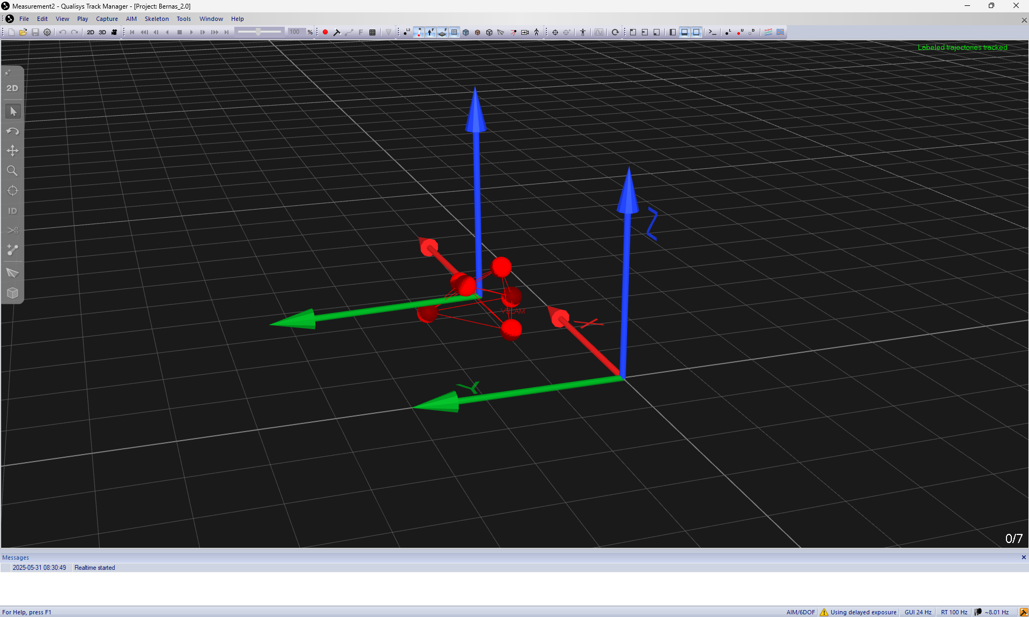Image resolution: width=1029 pixels, height=617 pixels.
Task: Toggle trajectory traces display
Action: (x=419, y=32)
